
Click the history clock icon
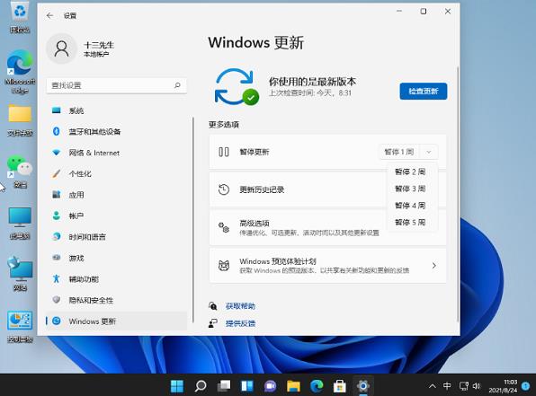coord(224,189)
